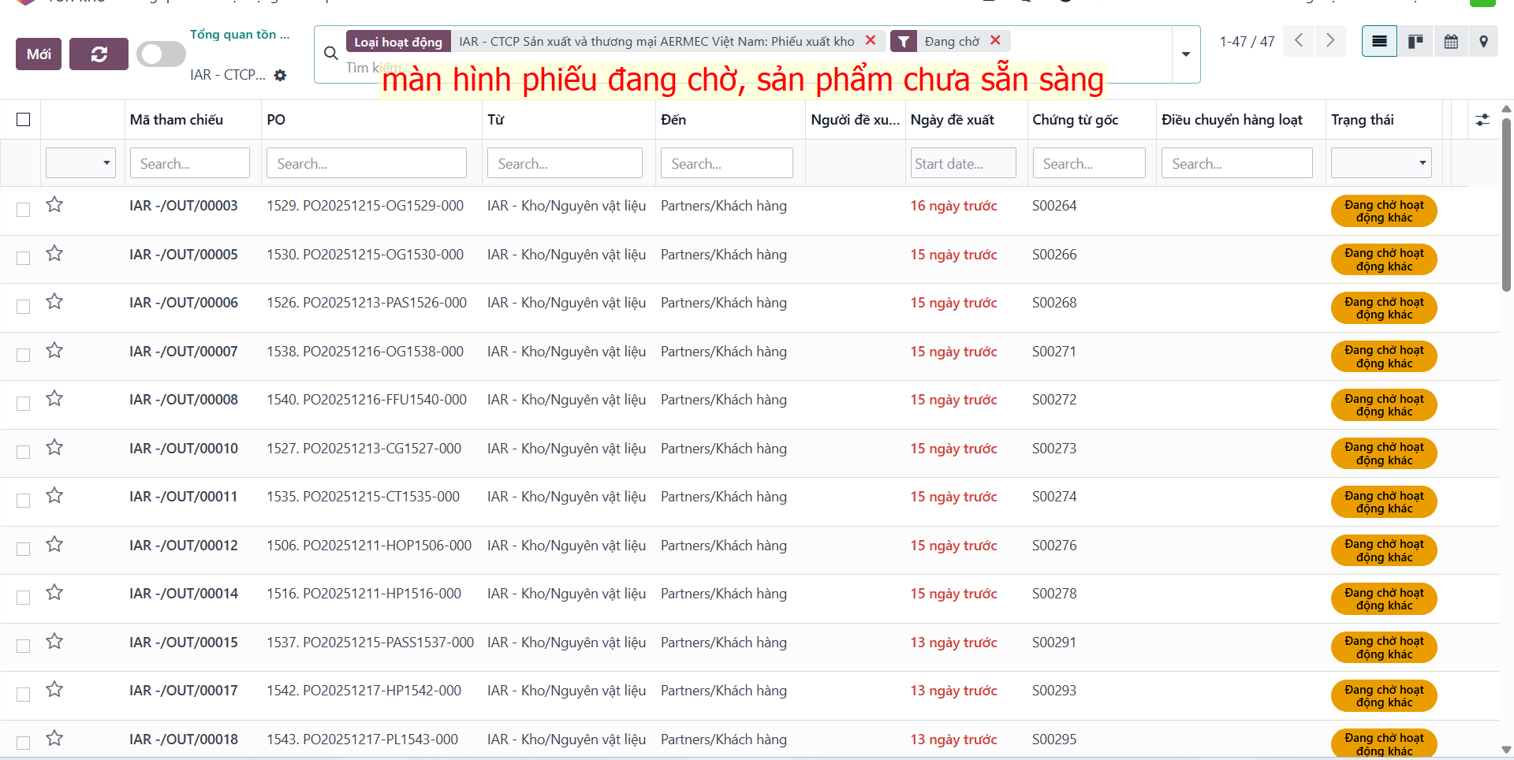
Task: Tick checkbox for IAR -/OUT/00003
Action: pos(24,210)
